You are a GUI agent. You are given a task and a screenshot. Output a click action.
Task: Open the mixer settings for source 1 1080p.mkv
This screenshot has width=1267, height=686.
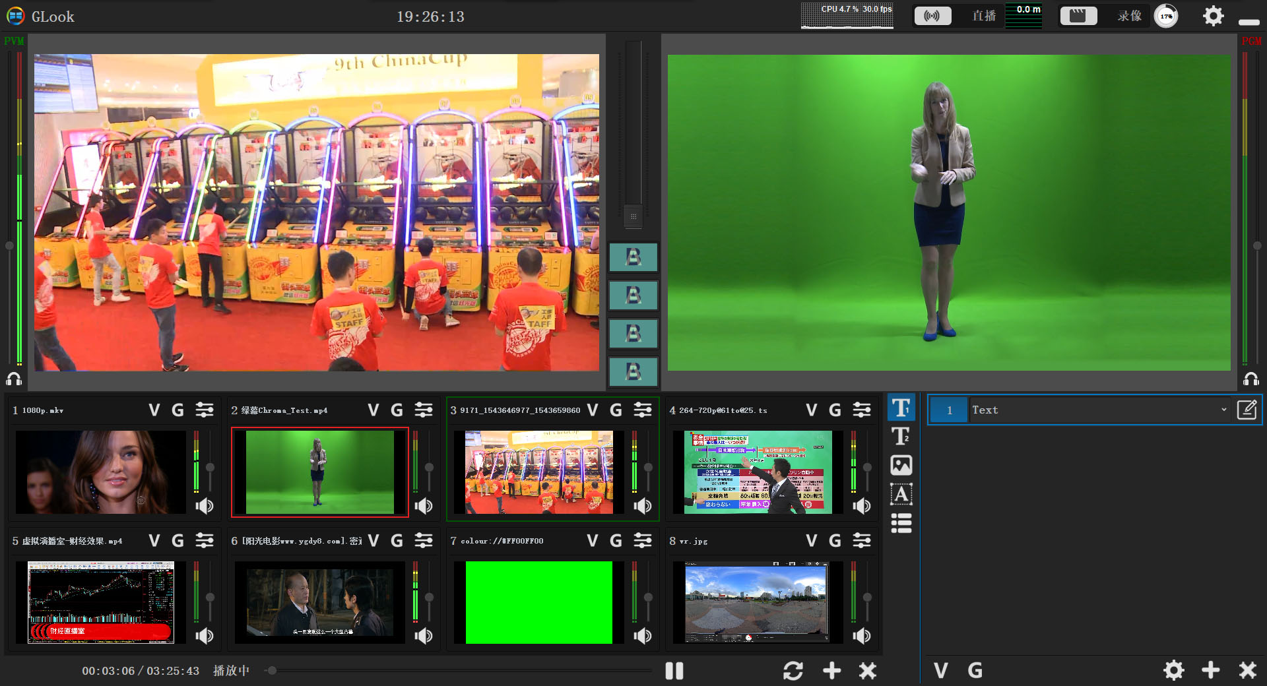205,410
